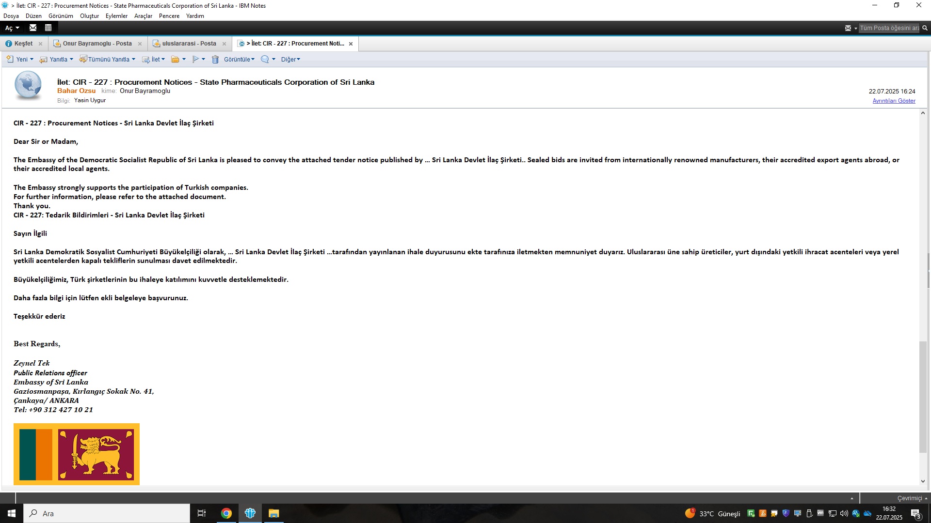The width and height of the screenshot is (931, 523).
Task: Open the Görüntüle dropdown
Action: point(239,59)
